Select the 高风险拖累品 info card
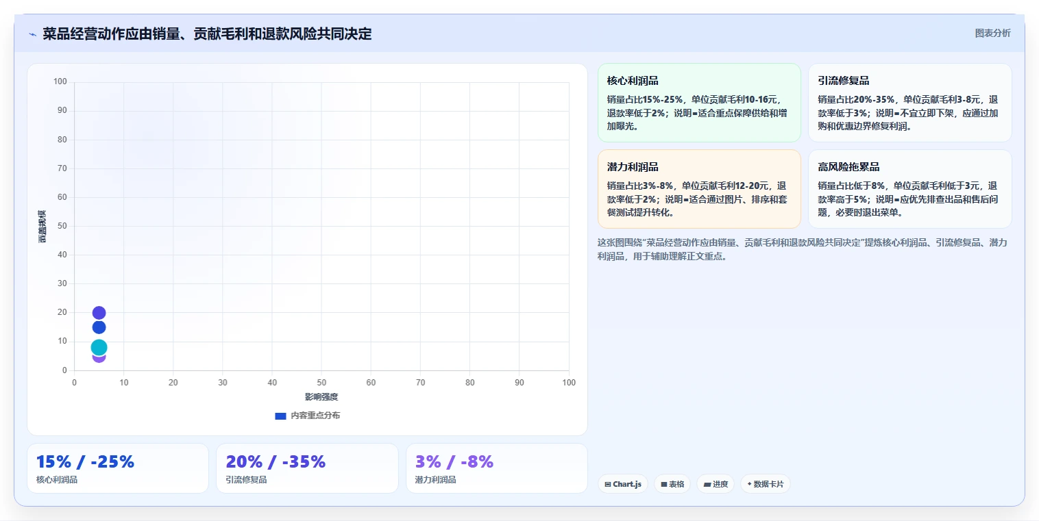 909,189
